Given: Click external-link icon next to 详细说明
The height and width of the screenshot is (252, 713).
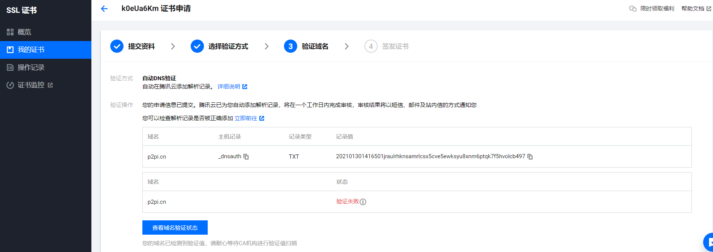Looking at the screenshot, I should coord(245,87).
